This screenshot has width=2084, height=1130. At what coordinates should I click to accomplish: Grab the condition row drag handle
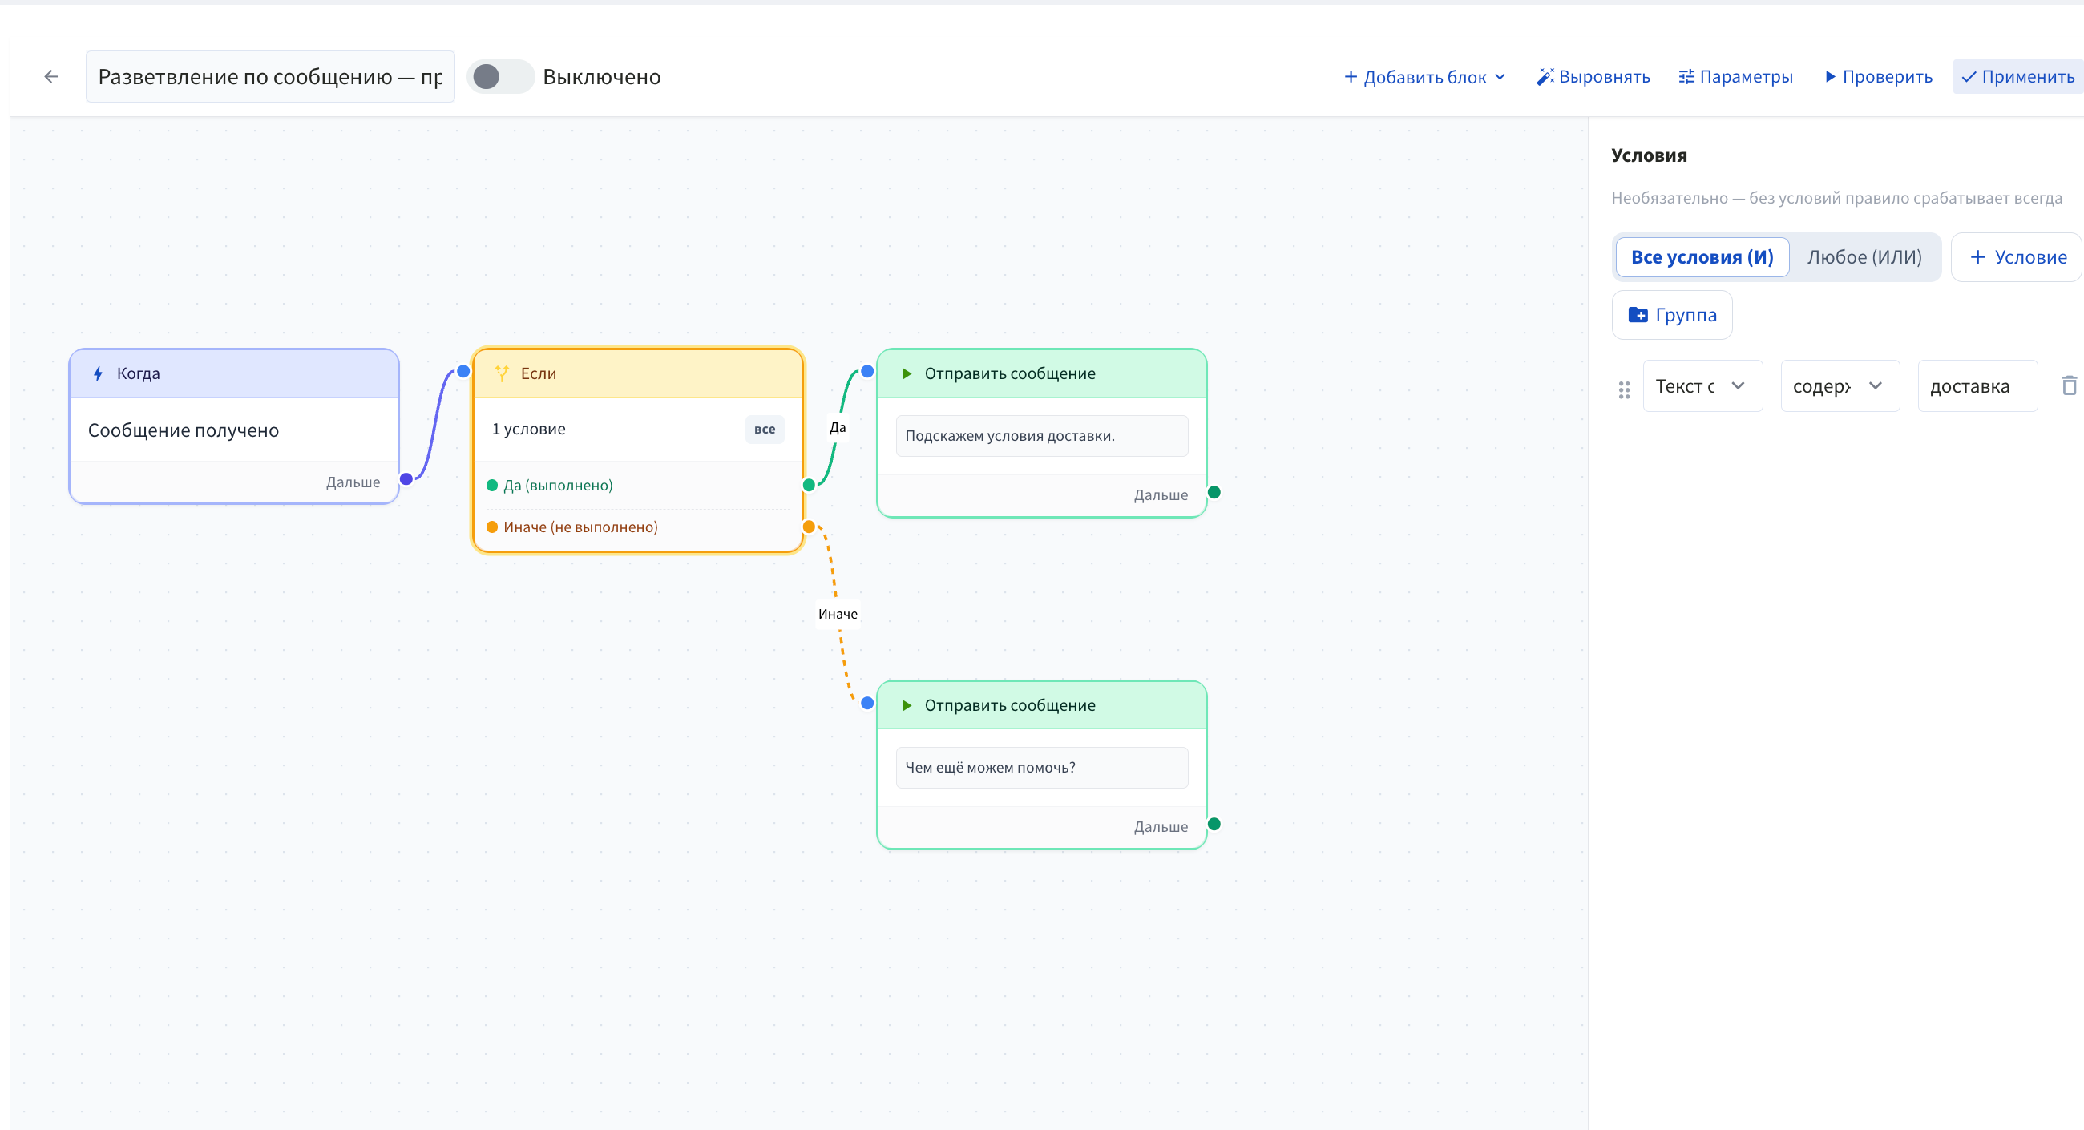pyautogui.click(x=1624, y=389)
